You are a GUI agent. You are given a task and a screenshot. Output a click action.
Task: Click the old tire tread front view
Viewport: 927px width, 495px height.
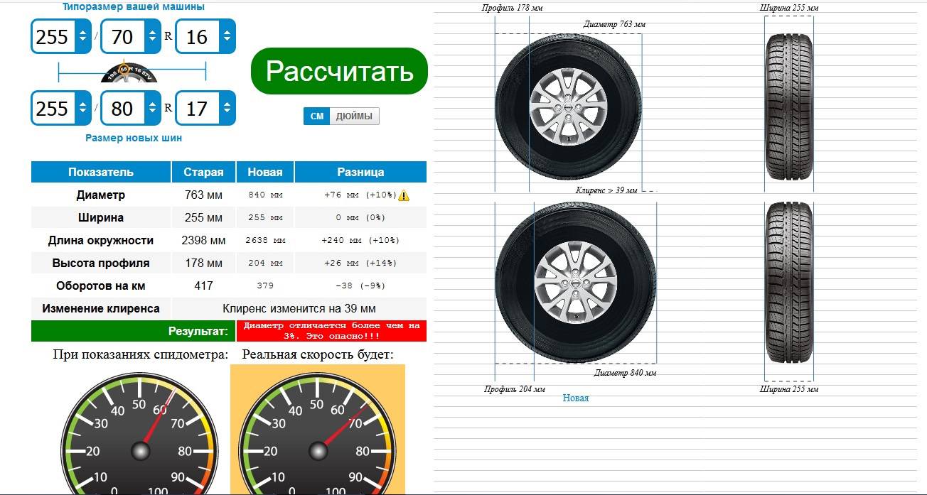pyautogui.click(x=789, y=105)
